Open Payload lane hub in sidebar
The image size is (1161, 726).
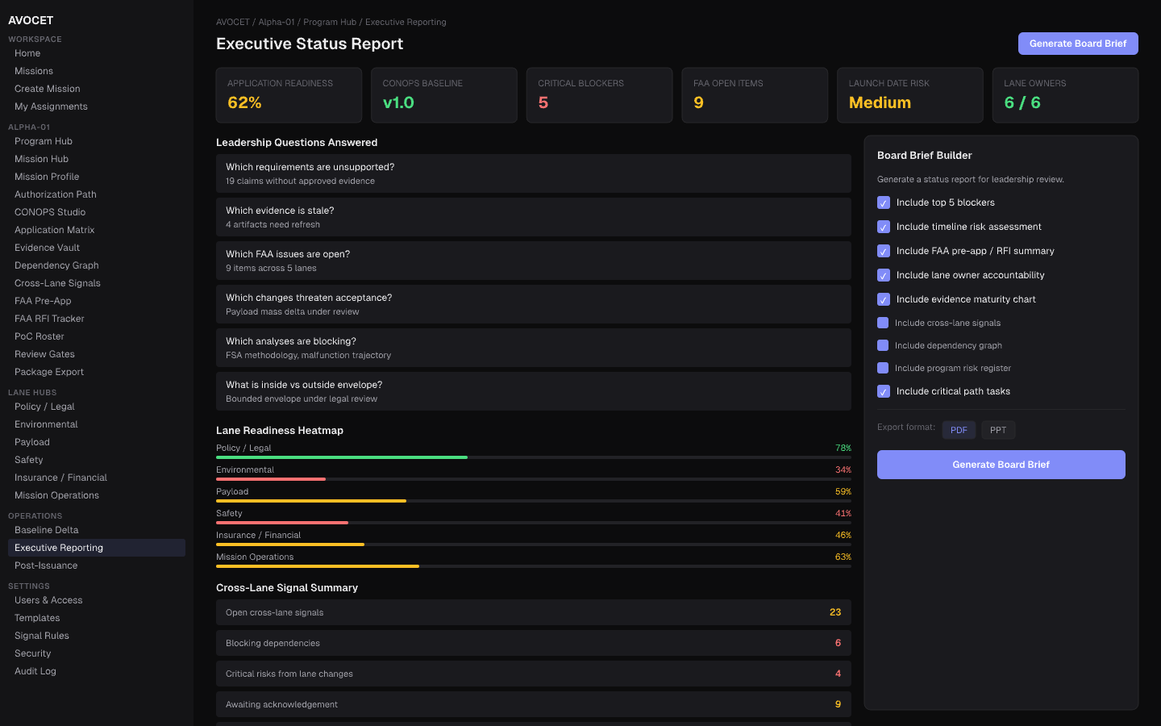click(97, 442)
